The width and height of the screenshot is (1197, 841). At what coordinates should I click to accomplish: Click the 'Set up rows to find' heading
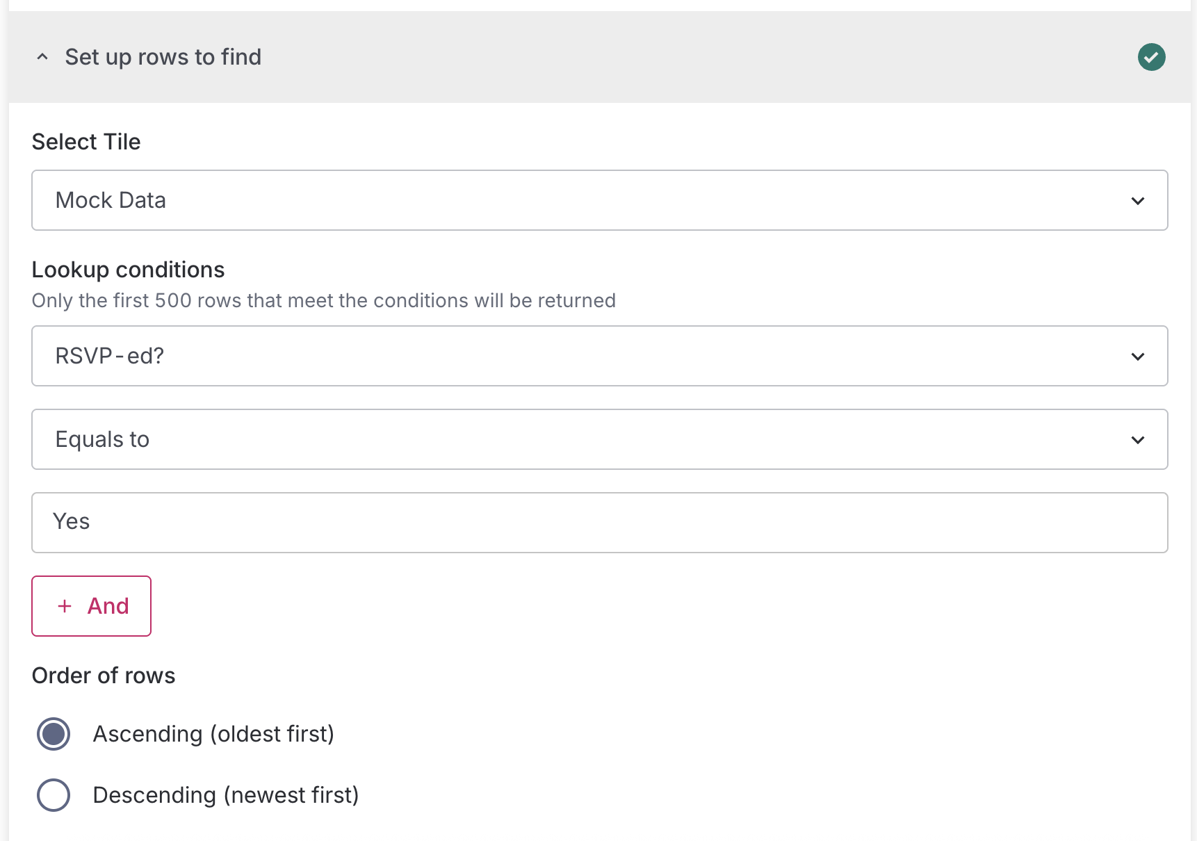(x=163, y=57)
